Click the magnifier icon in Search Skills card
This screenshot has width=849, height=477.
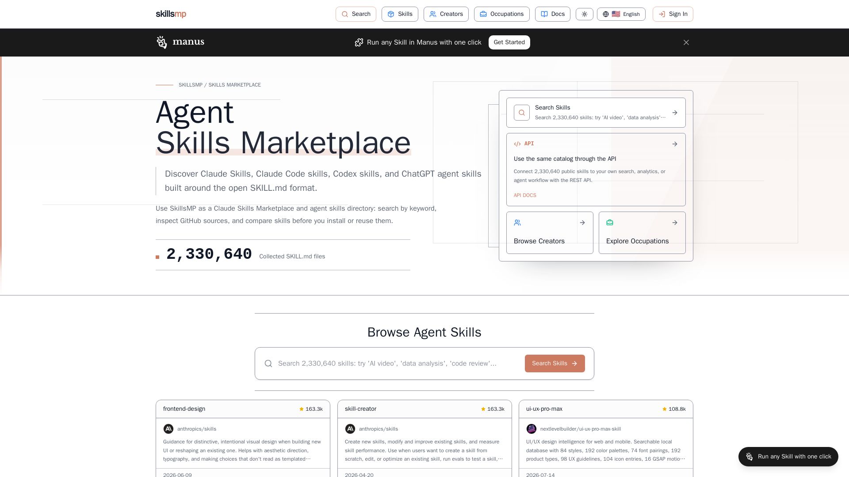[522, 113]
